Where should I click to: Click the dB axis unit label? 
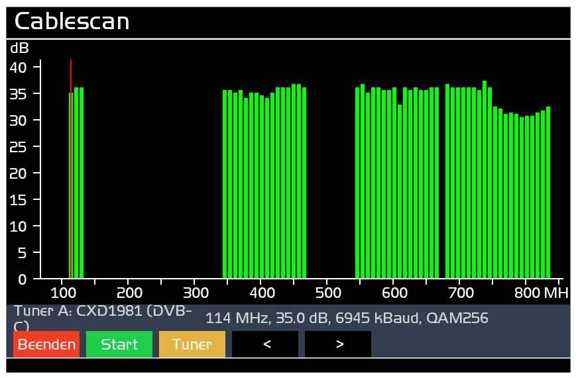(x=19, y=48)
